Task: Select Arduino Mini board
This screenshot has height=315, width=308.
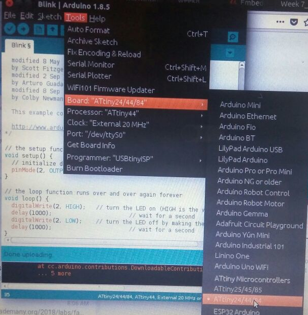Action: pyautogui.click(x=240, y=105)
